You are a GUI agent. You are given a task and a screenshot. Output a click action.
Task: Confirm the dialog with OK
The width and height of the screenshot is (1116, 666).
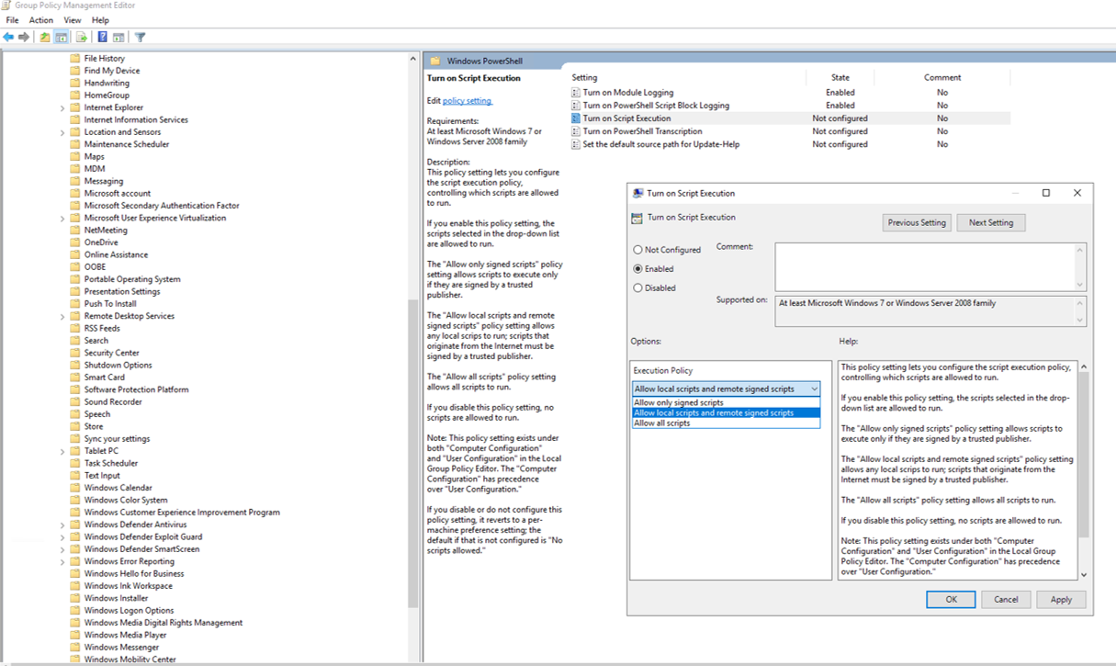coord(952,599)
